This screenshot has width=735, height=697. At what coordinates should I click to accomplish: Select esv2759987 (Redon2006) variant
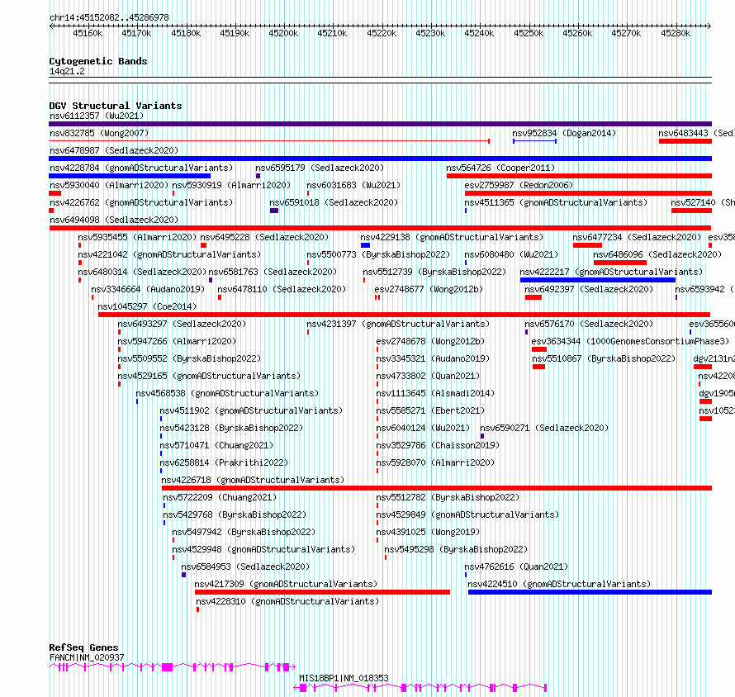click(x=519, y=185)
